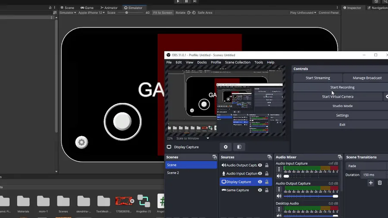Image resolution: width=388 pixels, height=218 pixels.
Task: Click the Unity Step frame button
Action: 195,1
